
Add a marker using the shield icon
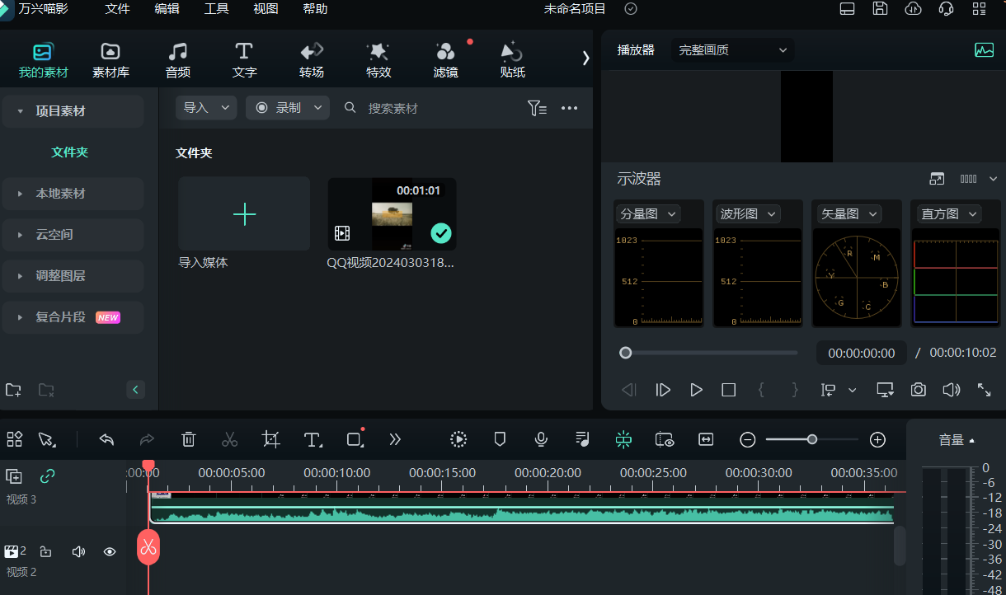500,439
